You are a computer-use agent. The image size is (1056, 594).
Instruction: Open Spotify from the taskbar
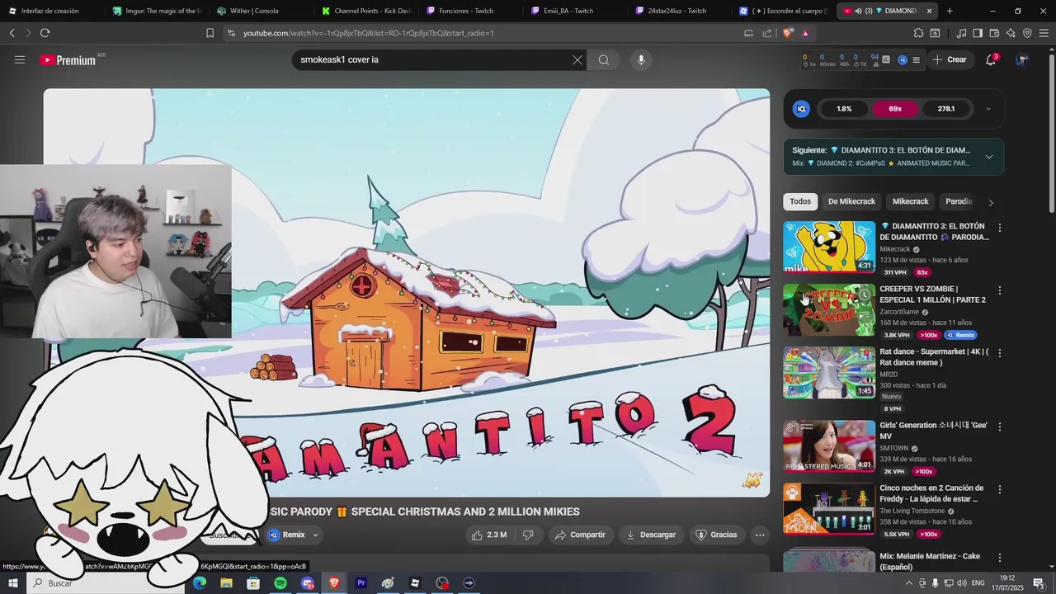pos(280,583)
